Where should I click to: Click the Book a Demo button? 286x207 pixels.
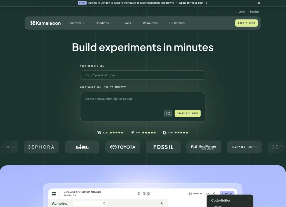coord(246,23)
